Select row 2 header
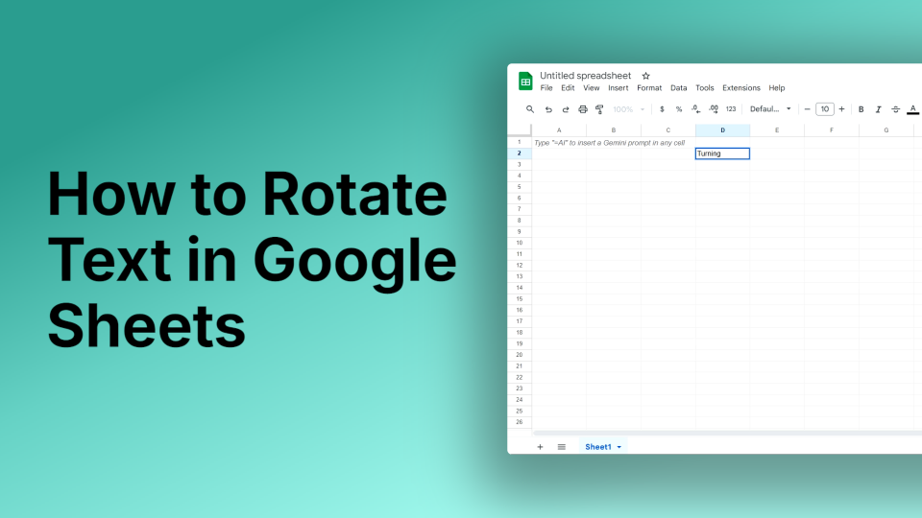Image resolution: width=922 pixels, height=518 pixels. (520, 153)
